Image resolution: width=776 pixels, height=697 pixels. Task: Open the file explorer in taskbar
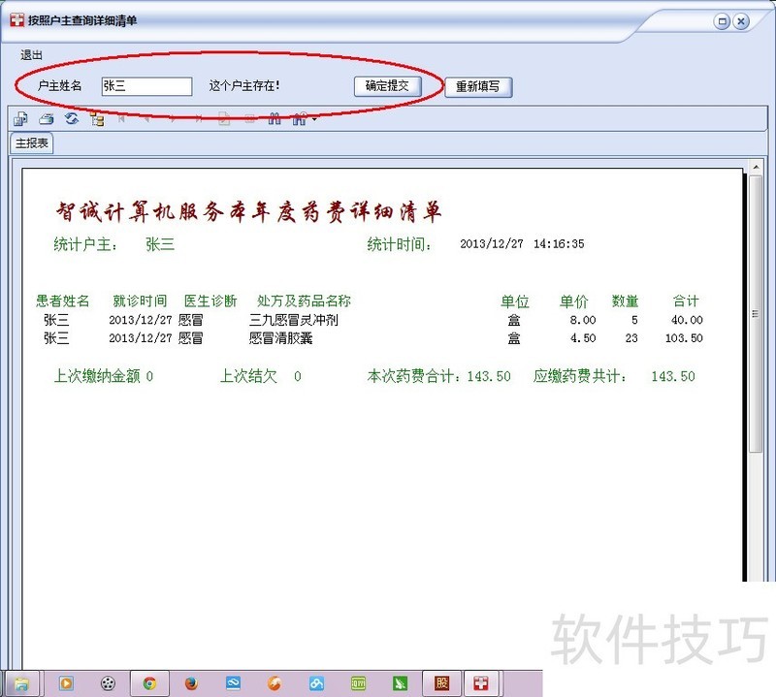[21, 682]
